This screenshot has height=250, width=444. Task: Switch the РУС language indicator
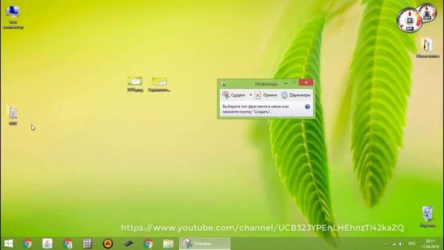pos(412,244)
